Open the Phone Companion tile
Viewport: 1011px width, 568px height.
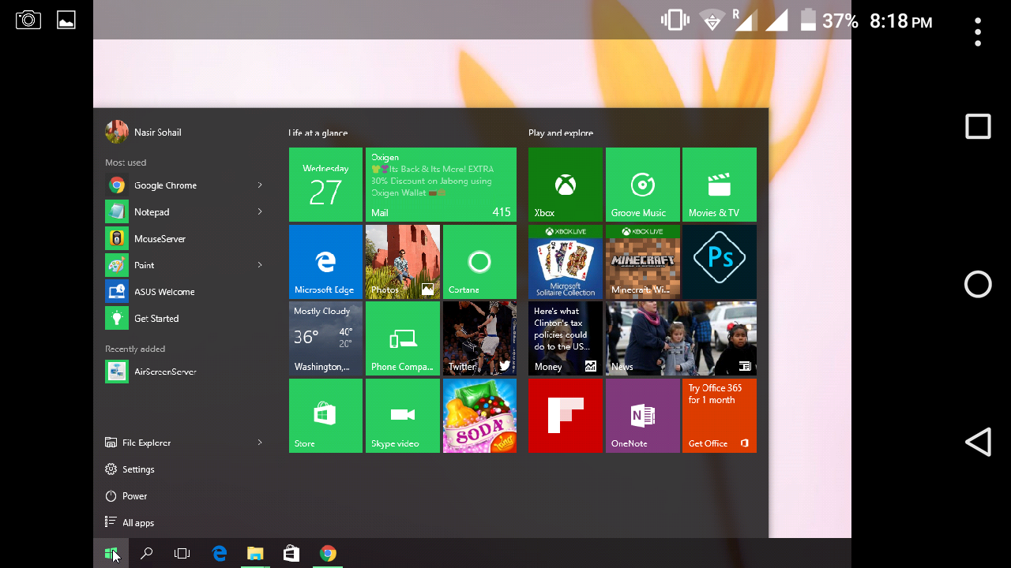403,338
